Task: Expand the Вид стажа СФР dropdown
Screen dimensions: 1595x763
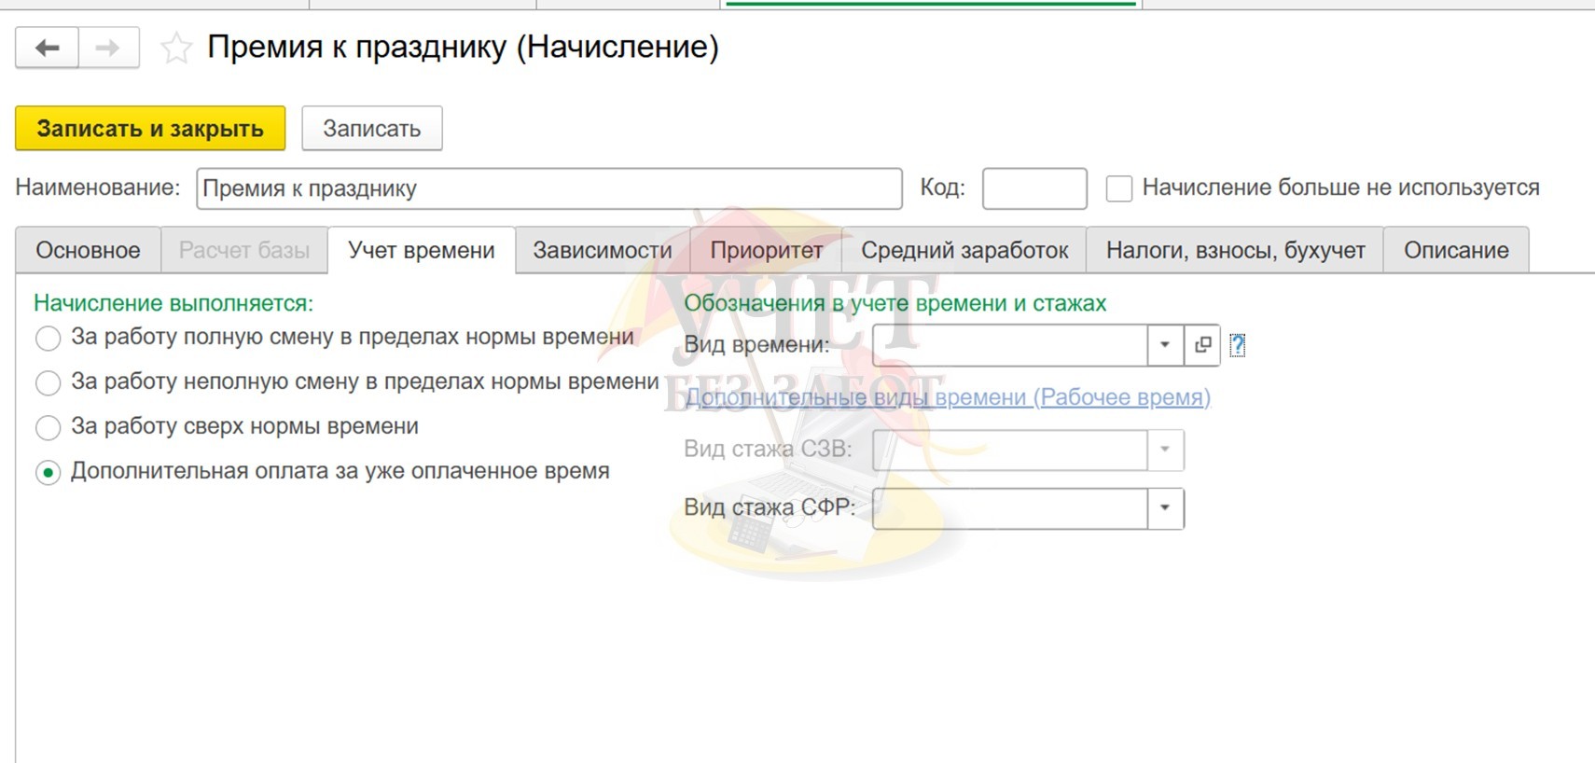Action: (x=1165, y=508)
